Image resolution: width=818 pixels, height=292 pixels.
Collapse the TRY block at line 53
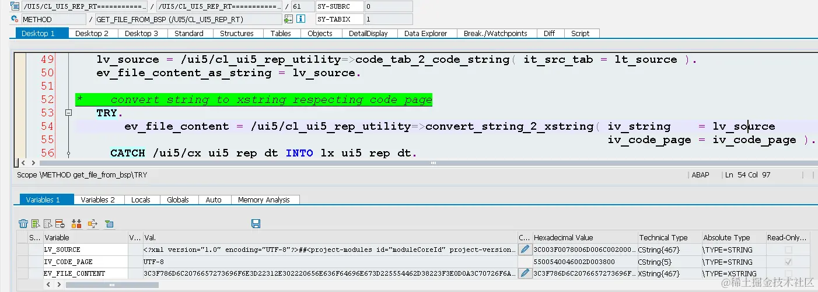click(x=68, y=113)
